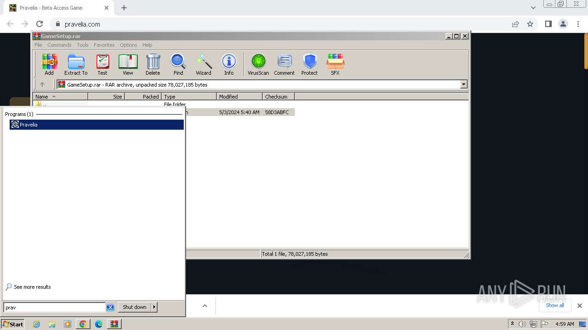
Task: Open Windows Media Player taskbar icon
Action: point(68,324)
